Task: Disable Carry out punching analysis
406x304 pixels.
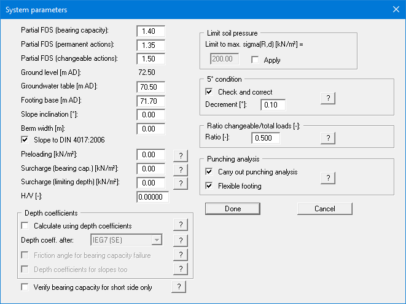Action: [209, 172]
